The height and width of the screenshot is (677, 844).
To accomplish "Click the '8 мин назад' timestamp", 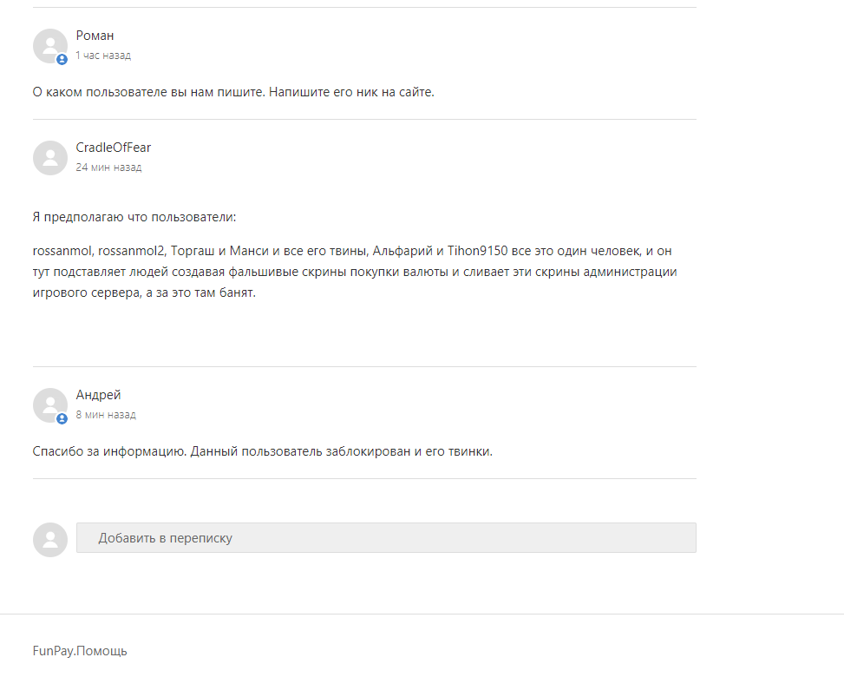I will click(106, 415).
